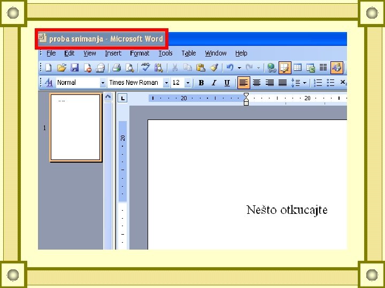Open the Redo history dropdown arrow
The height and width of the screenshot is (288, 385).
258,68
